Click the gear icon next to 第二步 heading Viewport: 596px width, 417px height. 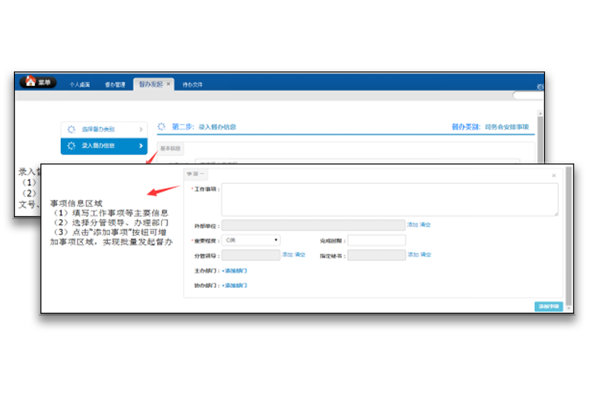tap(162, 126)
